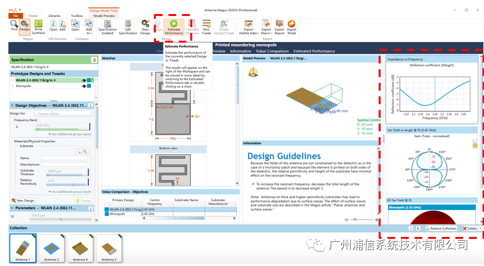Open the Info Browser document
This screenshot has width=484, height=266.
(x=53, y=25)
